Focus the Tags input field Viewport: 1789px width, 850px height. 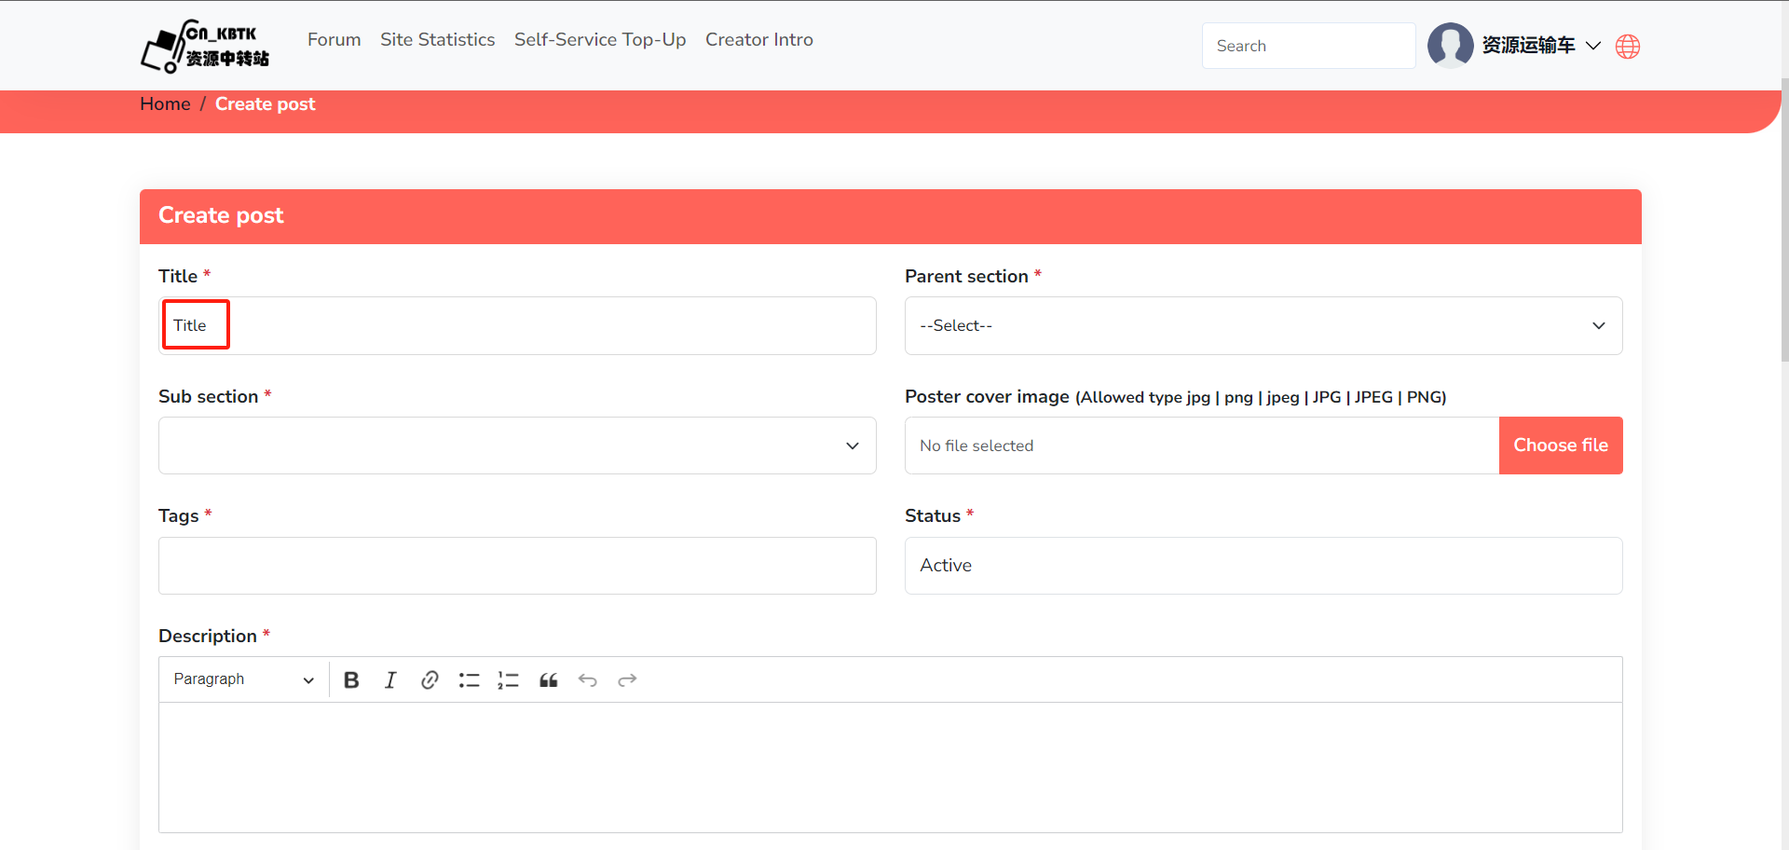tap(517, 566)
